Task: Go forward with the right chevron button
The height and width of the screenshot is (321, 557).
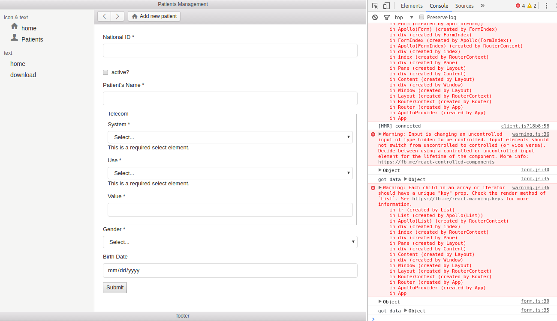Action: coord(117,16)
